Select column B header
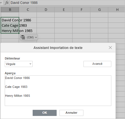 10,9
